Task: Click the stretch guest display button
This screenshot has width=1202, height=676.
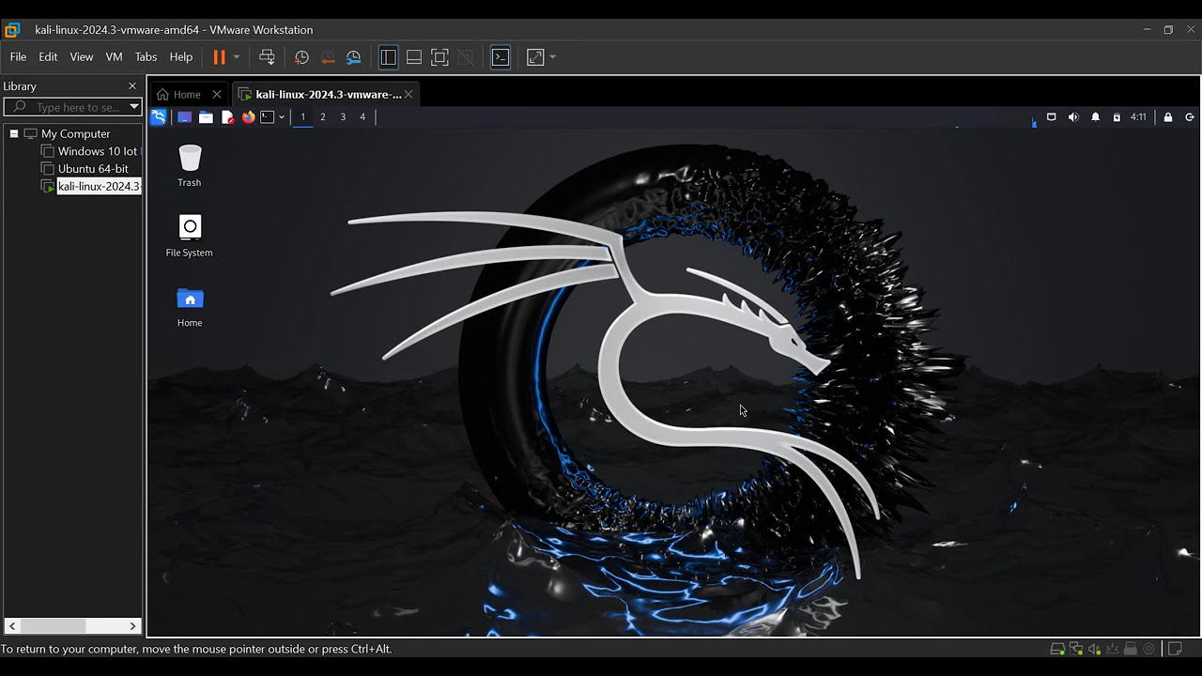Action: tap(535, 57)
